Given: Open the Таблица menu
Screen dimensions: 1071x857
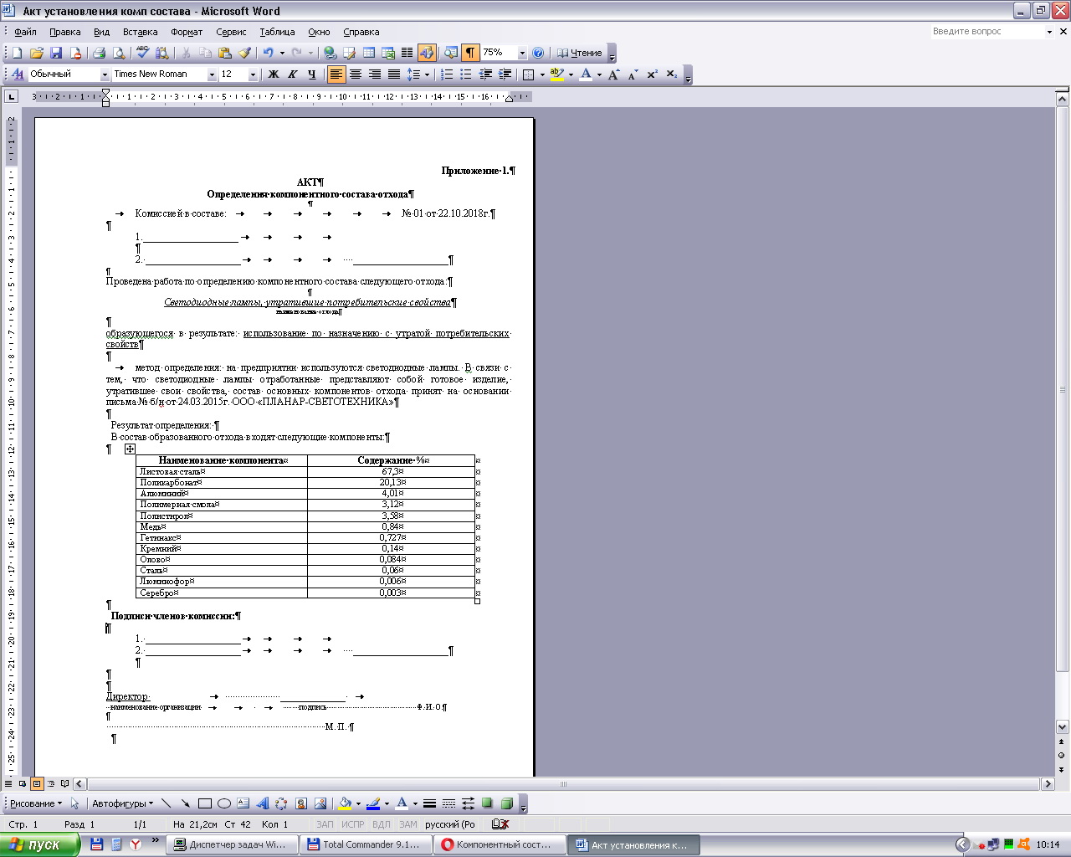Looking at the screenshot, I should click(277, 32).
